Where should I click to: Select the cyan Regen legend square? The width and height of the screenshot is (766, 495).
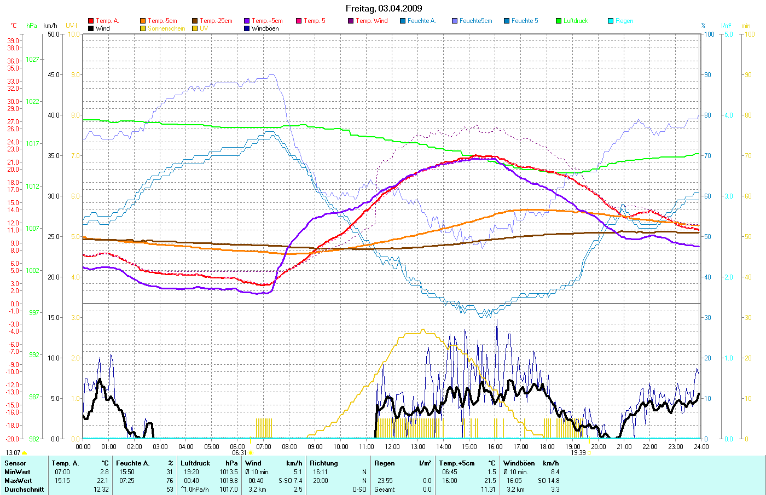click(x=611, y=21)
